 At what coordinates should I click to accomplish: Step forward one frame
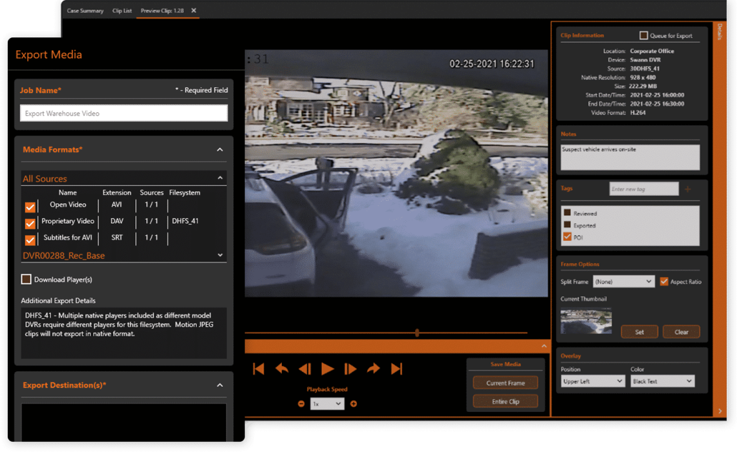point(350,369)
